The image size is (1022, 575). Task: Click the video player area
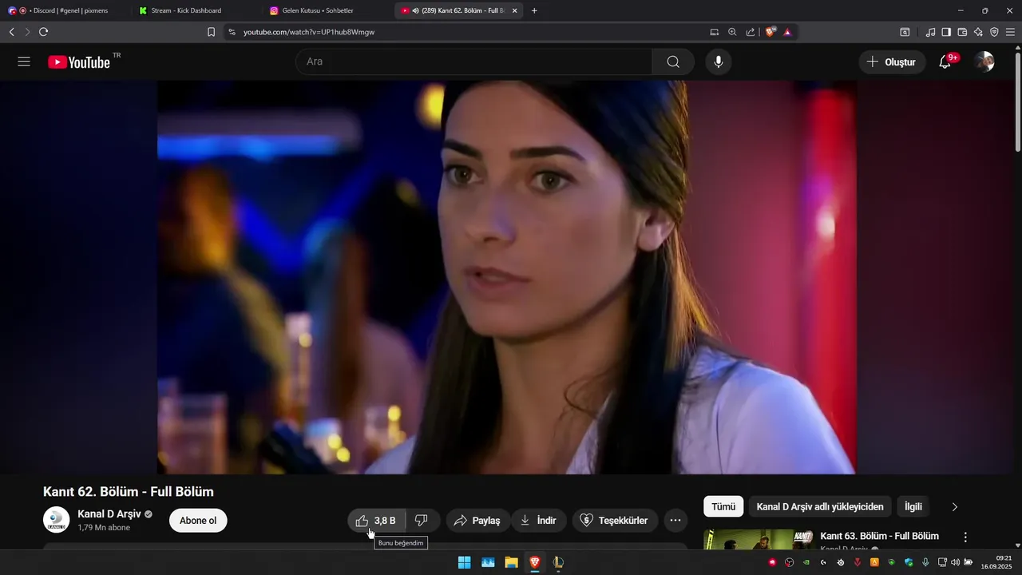pos(507,277)
